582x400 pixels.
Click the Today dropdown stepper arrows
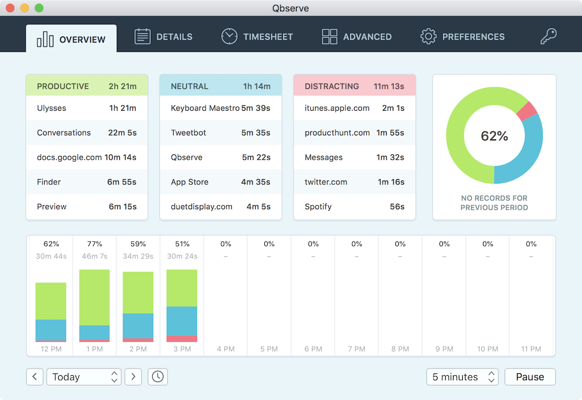tap(113, 377)
